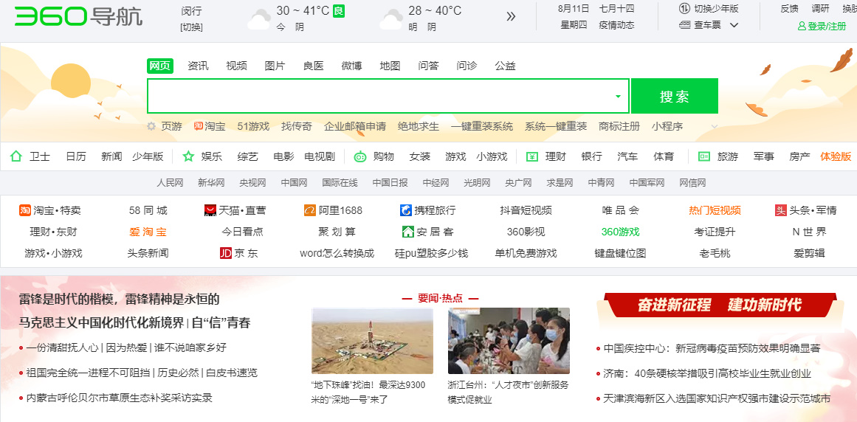Viewport: 857px width, 422px height.
Task: Select the 视频 search tab
Action: point(237,66)
